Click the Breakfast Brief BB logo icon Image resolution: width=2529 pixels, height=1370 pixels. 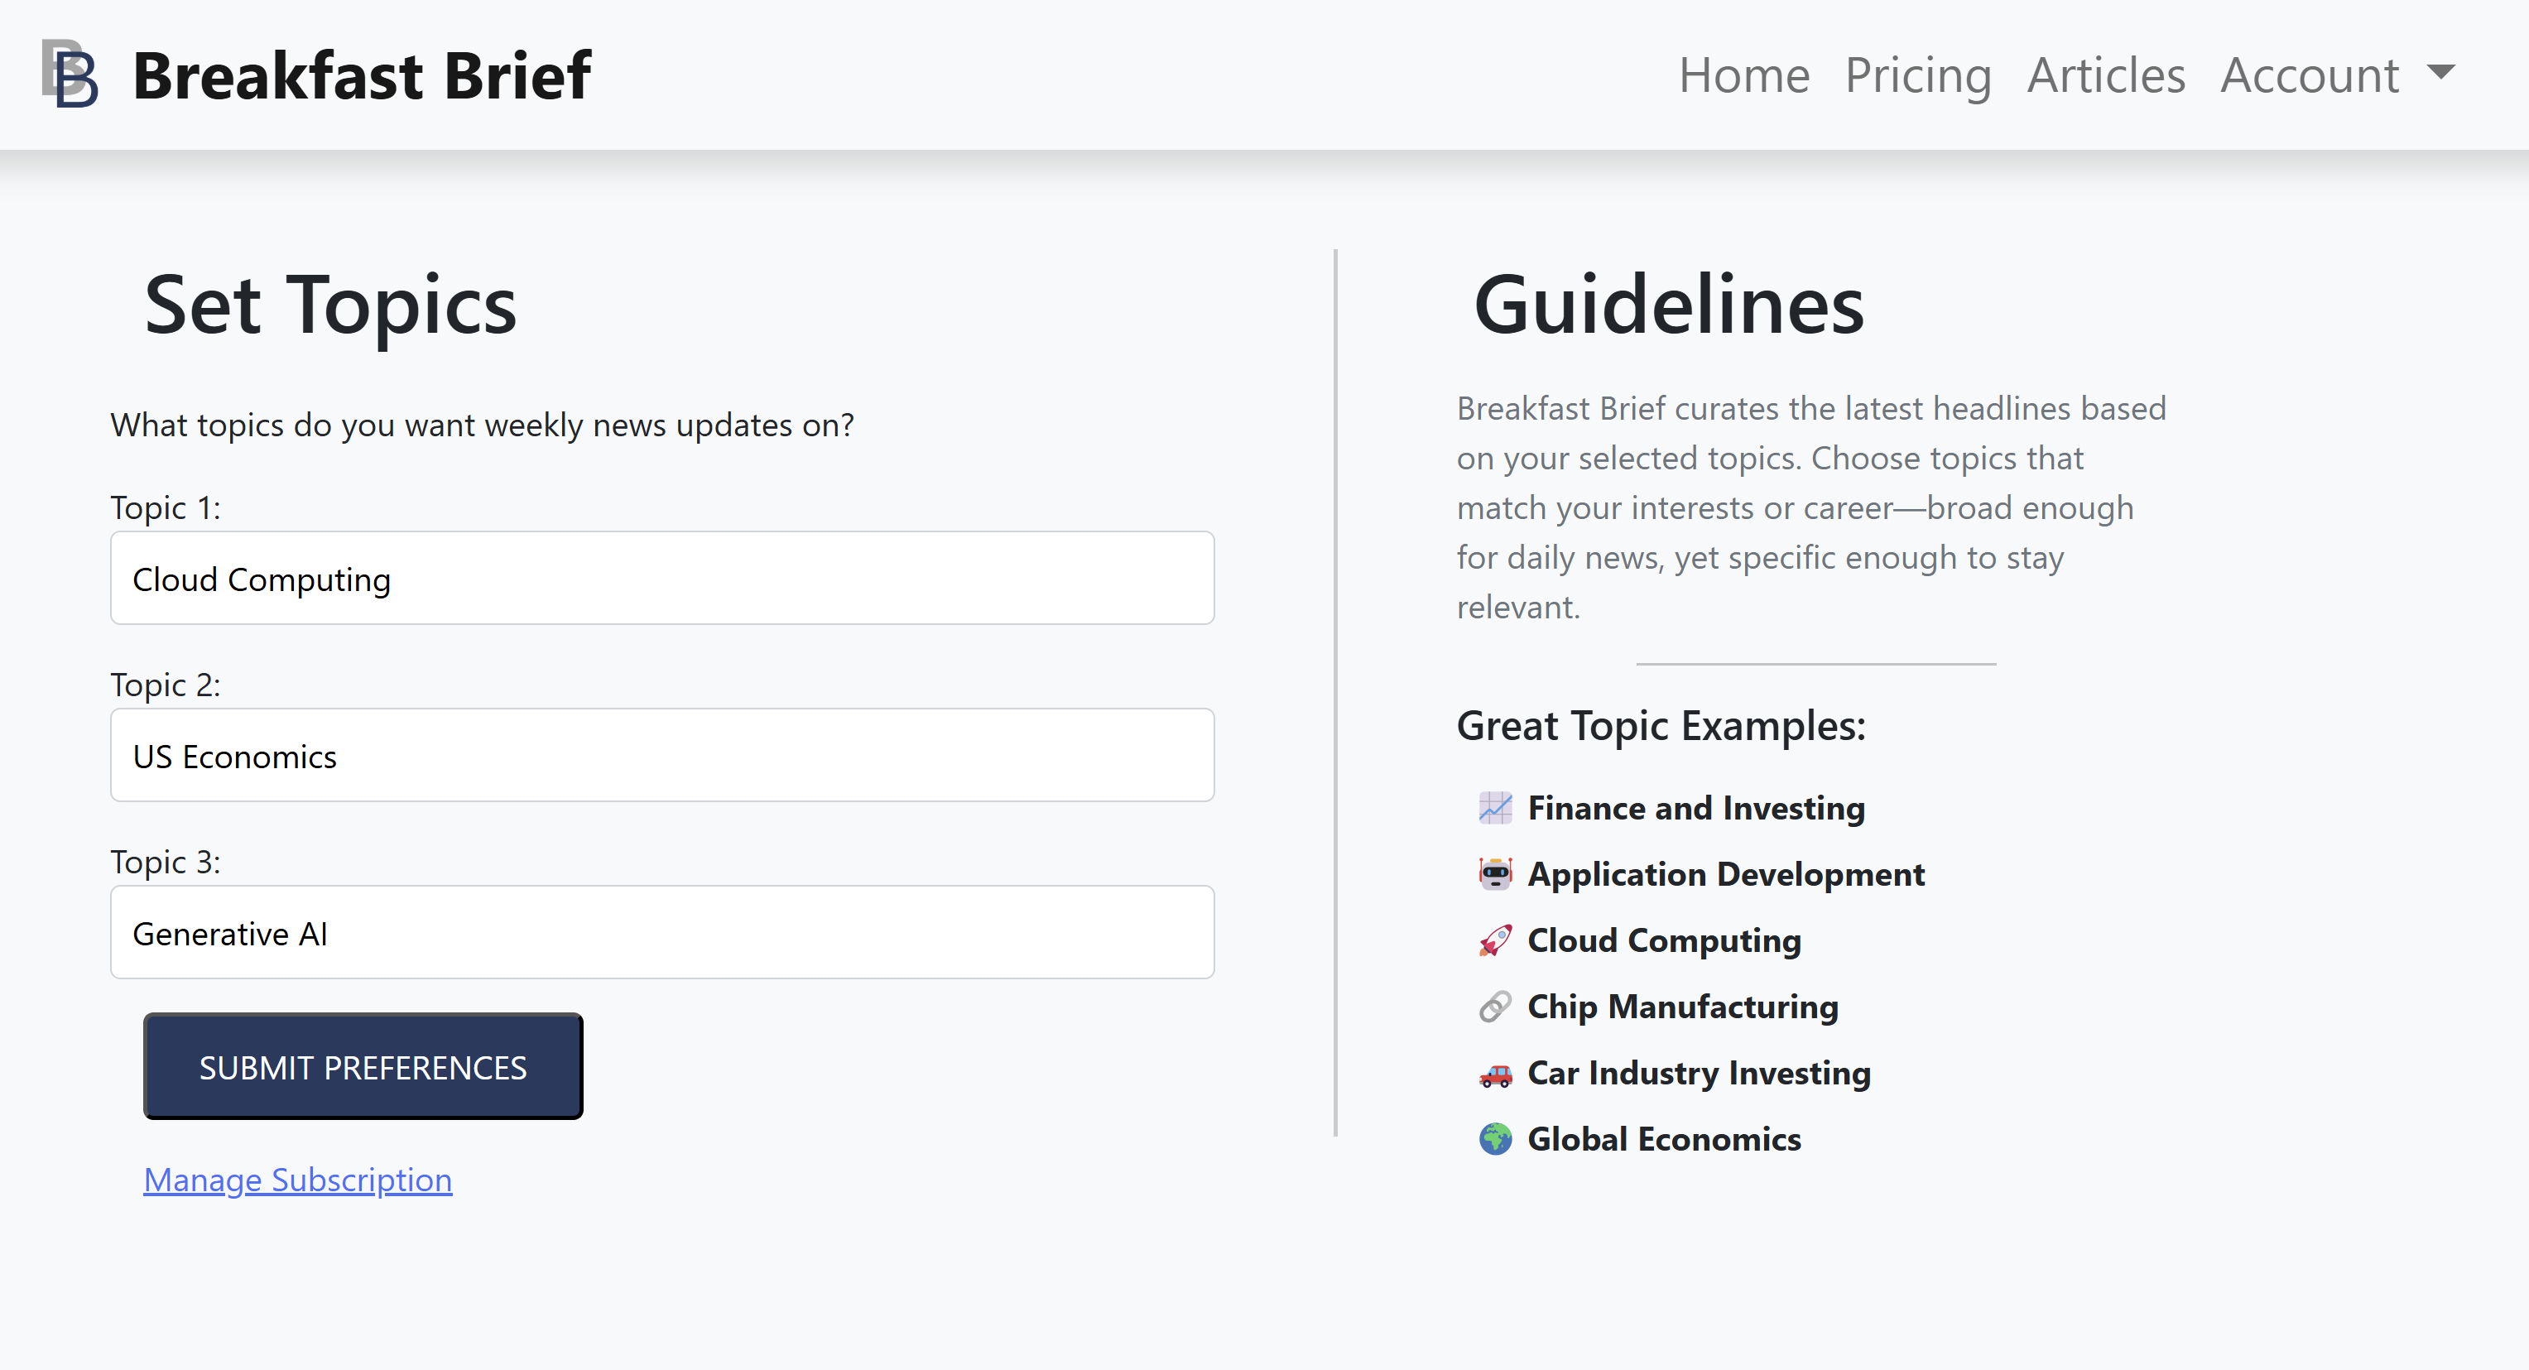(x=70, y=75)
